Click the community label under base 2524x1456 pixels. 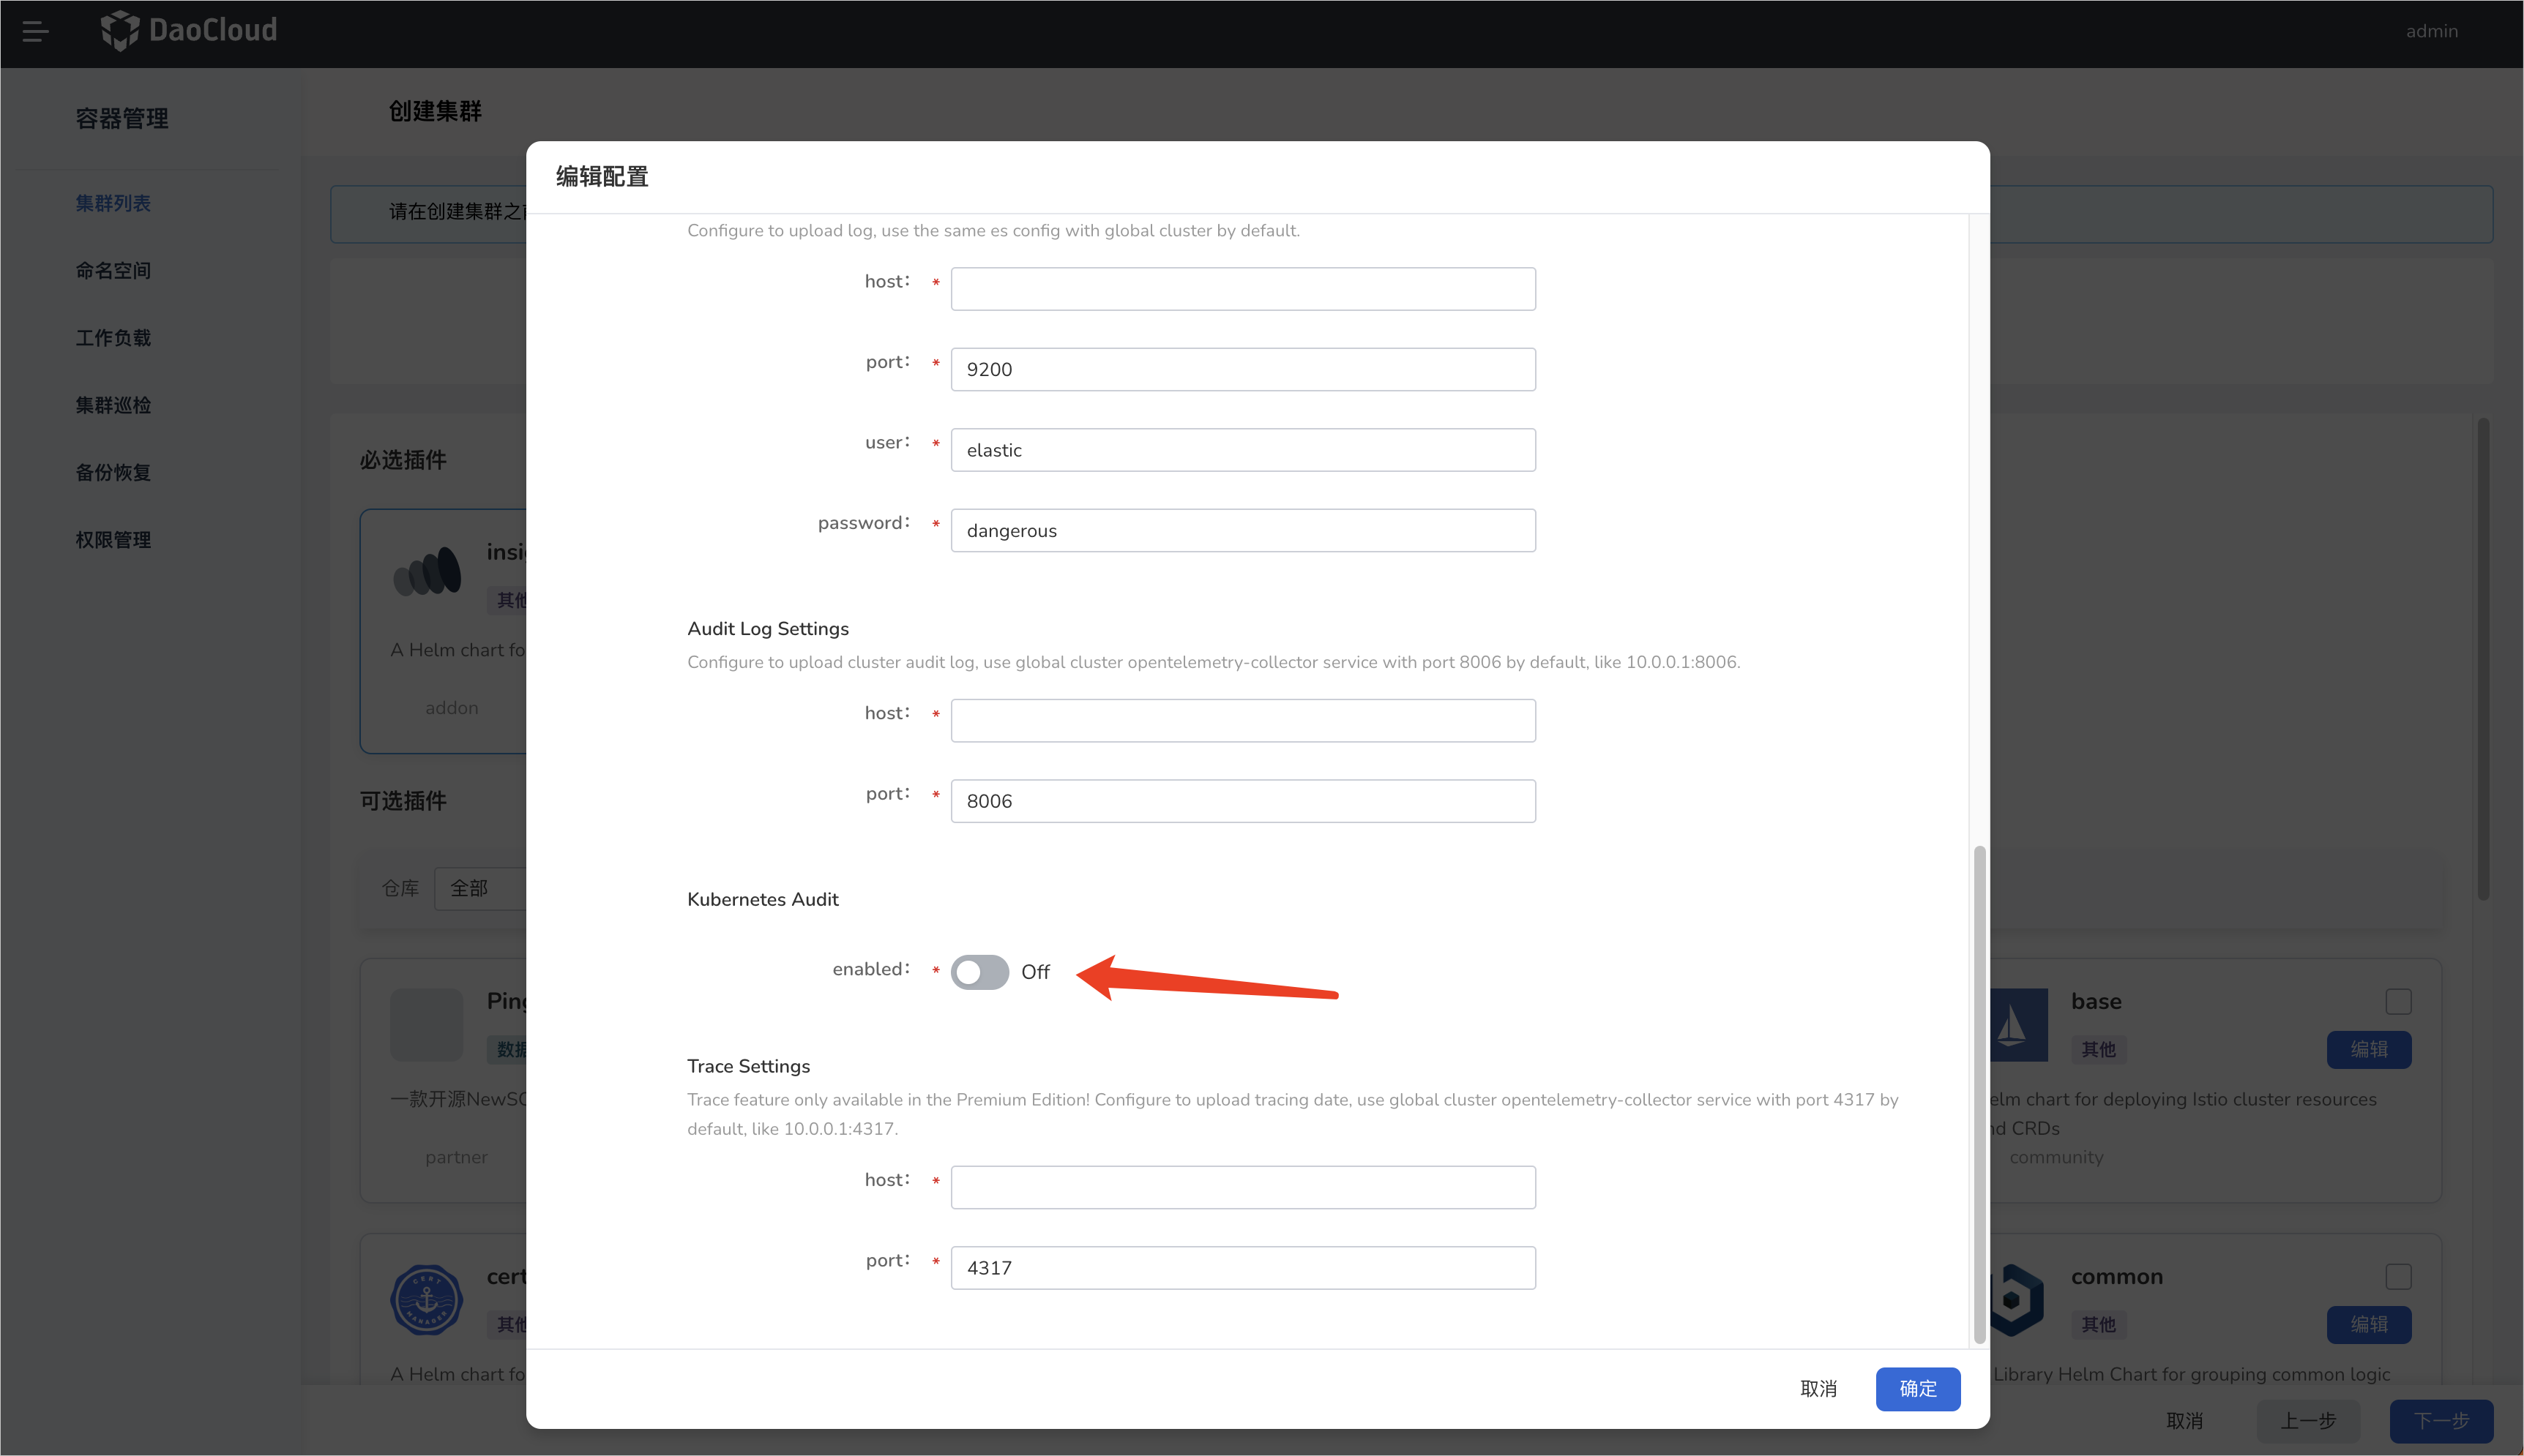[2056, 1157]
